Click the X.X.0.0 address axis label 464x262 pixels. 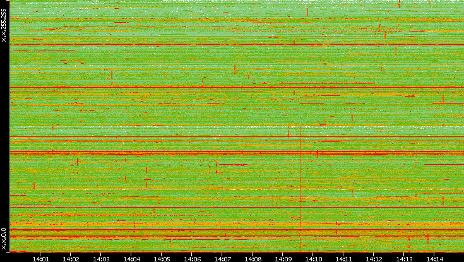tap(4, 239)
